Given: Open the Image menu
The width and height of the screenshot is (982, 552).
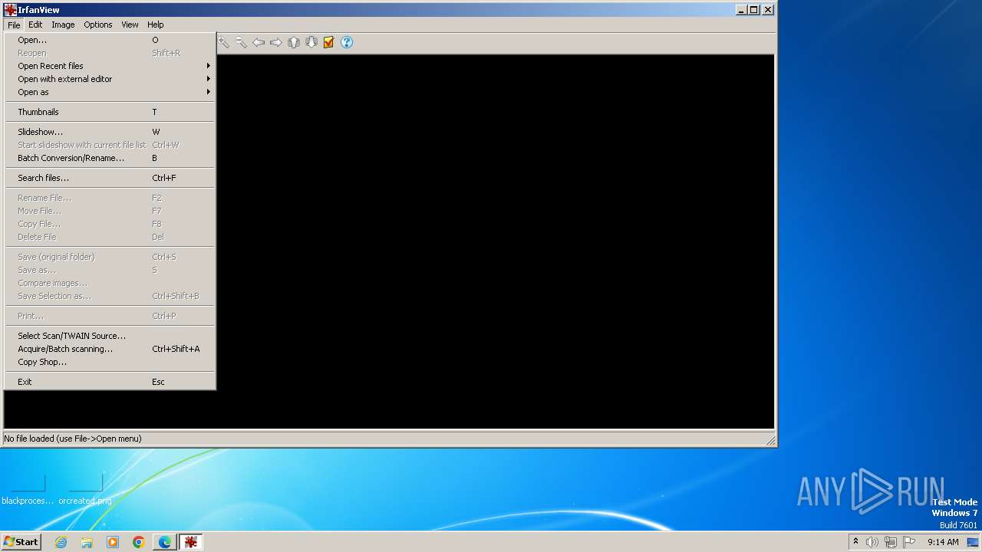Looking at the screenshot, I should pyautogui.click(x=63, y=25).
